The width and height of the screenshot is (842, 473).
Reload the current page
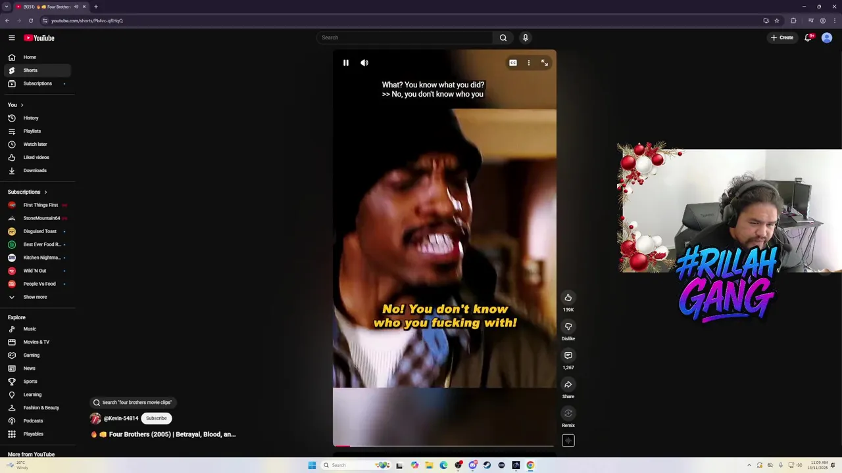point(30,20)
